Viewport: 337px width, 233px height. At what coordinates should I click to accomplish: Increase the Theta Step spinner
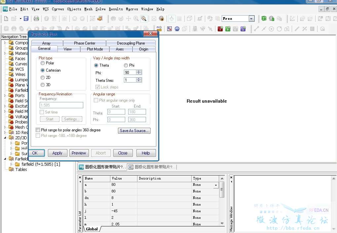139,79
